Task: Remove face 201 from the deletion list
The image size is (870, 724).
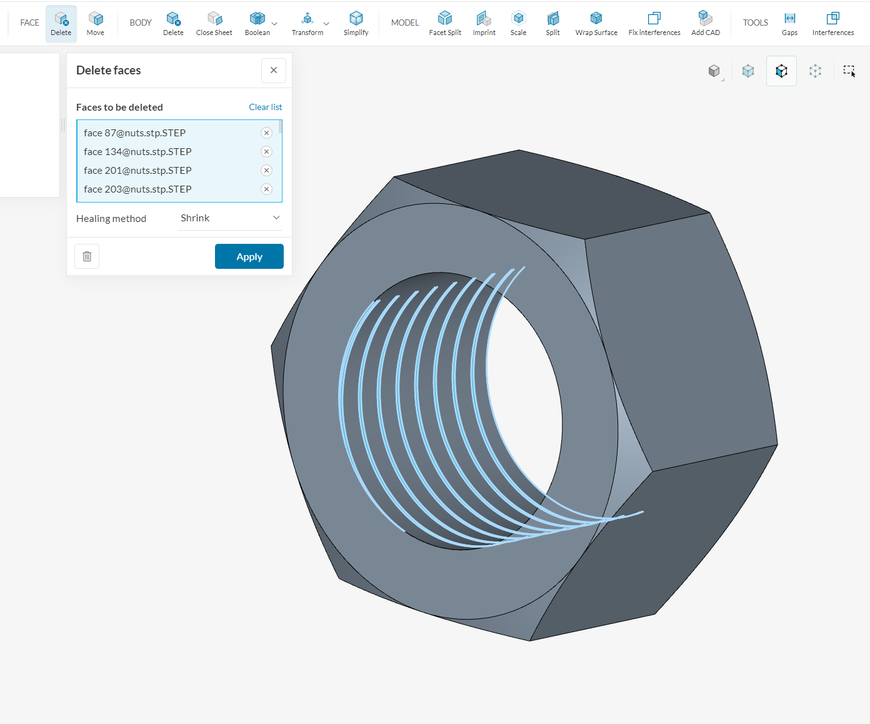Action: click(x=266, y=170)
